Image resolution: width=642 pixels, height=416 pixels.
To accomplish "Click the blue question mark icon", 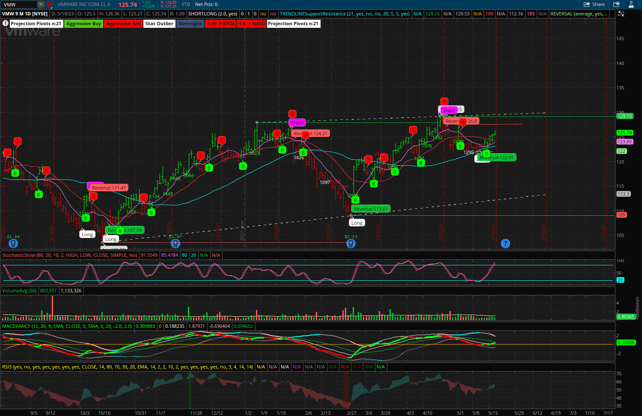I will [505, 244].
